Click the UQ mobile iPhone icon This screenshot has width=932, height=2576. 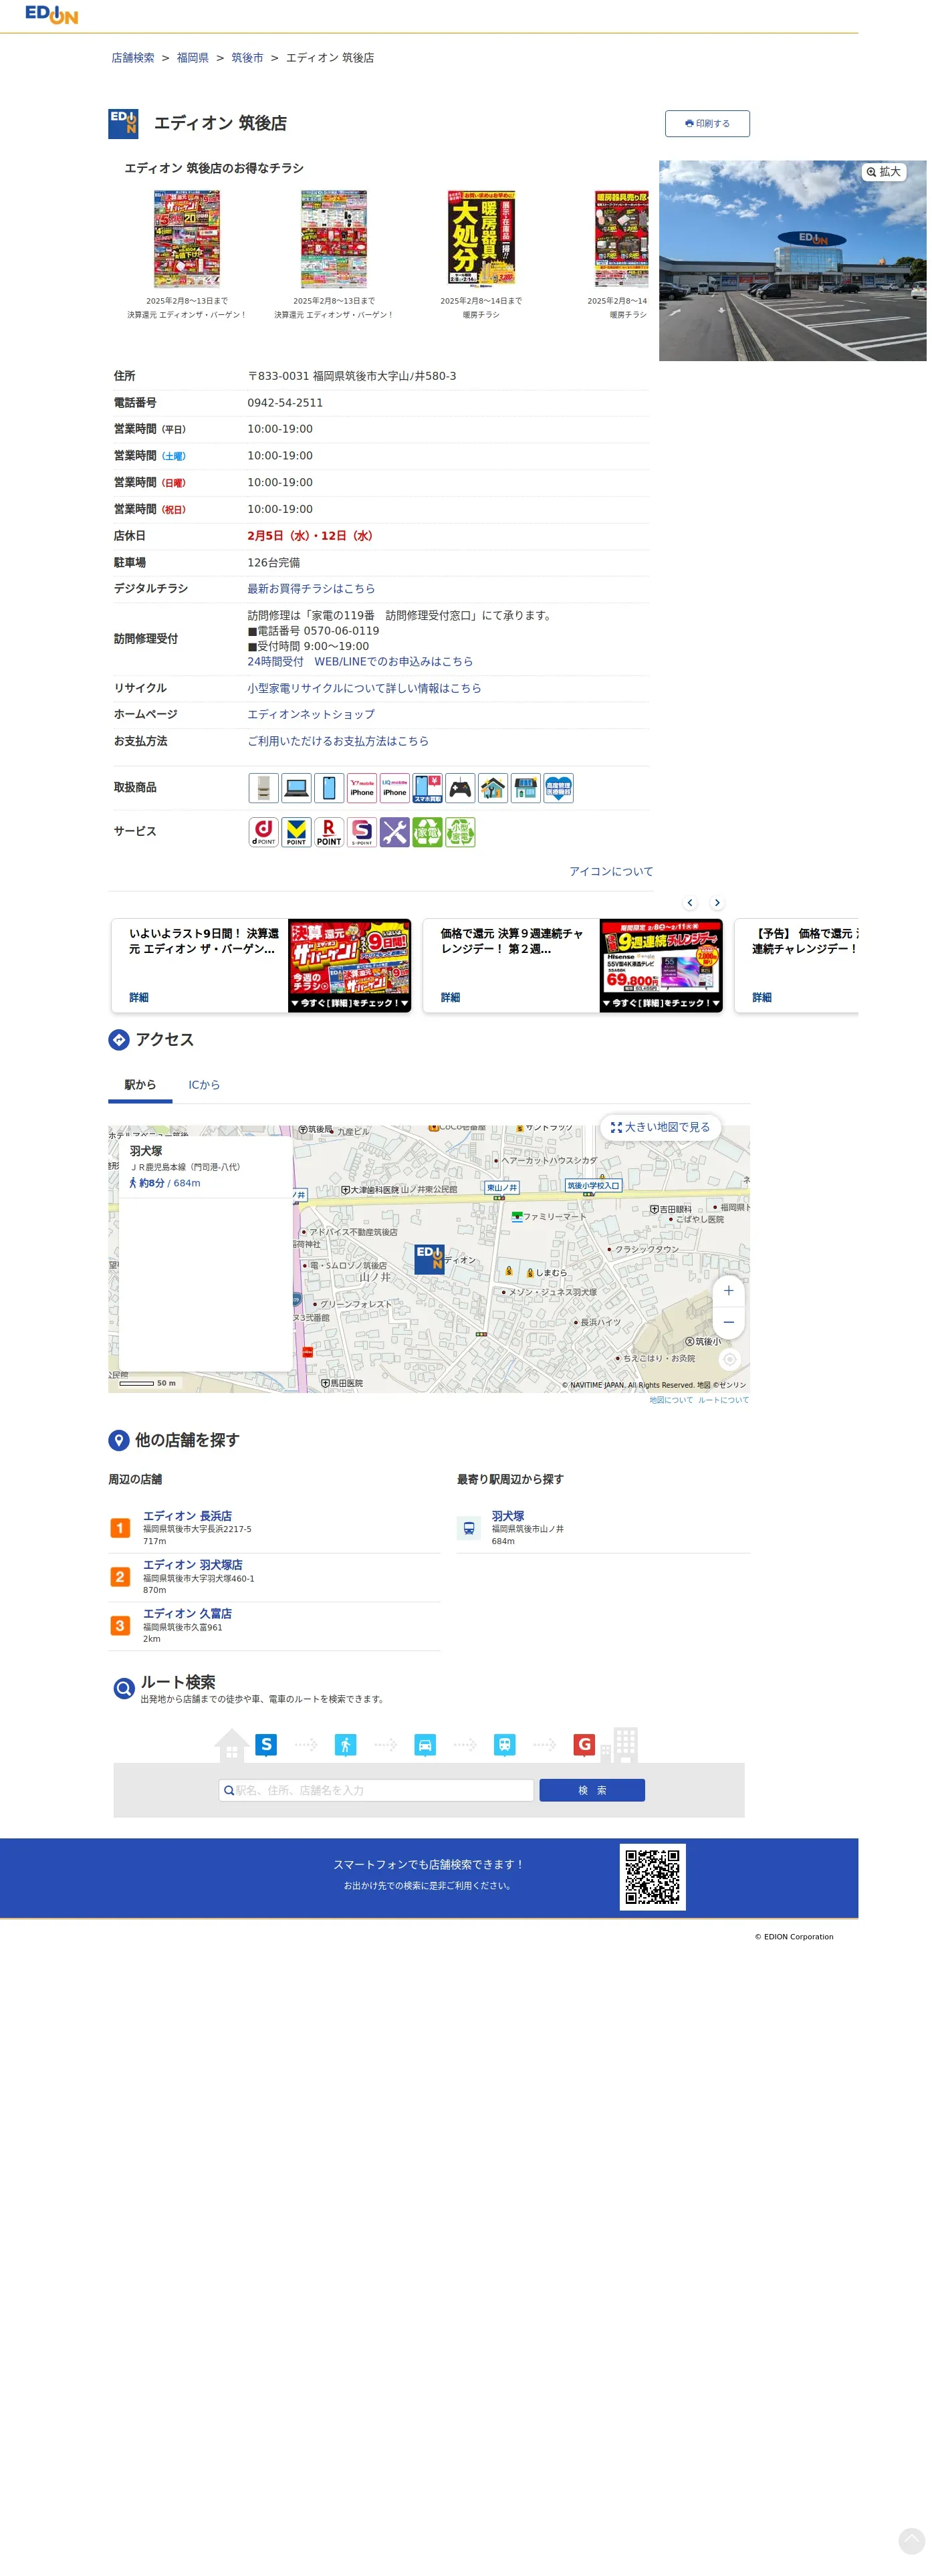pos(395,788)
